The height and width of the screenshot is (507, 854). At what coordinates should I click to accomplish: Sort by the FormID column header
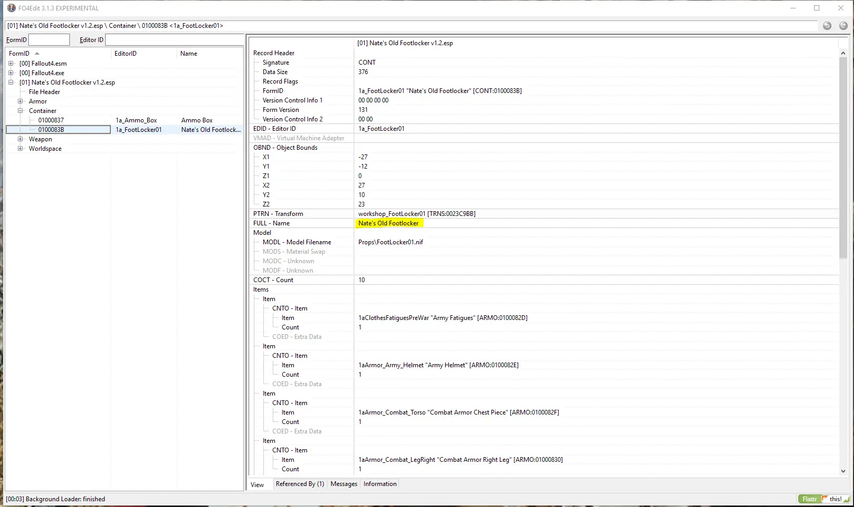click(58, 54)
